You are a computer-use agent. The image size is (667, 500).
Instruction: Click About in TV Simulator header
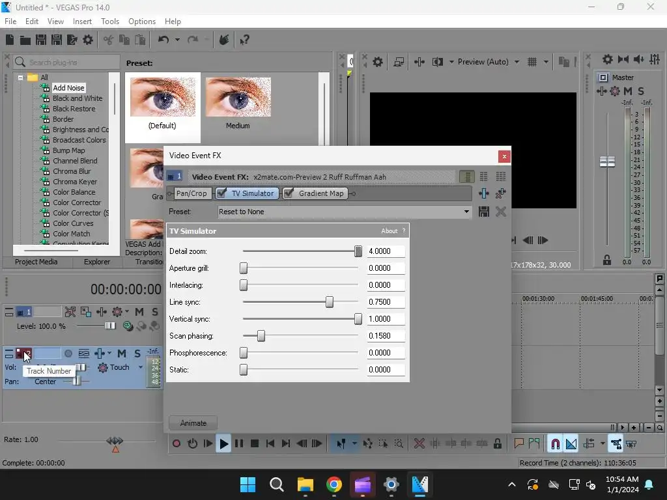coord(390,231)
